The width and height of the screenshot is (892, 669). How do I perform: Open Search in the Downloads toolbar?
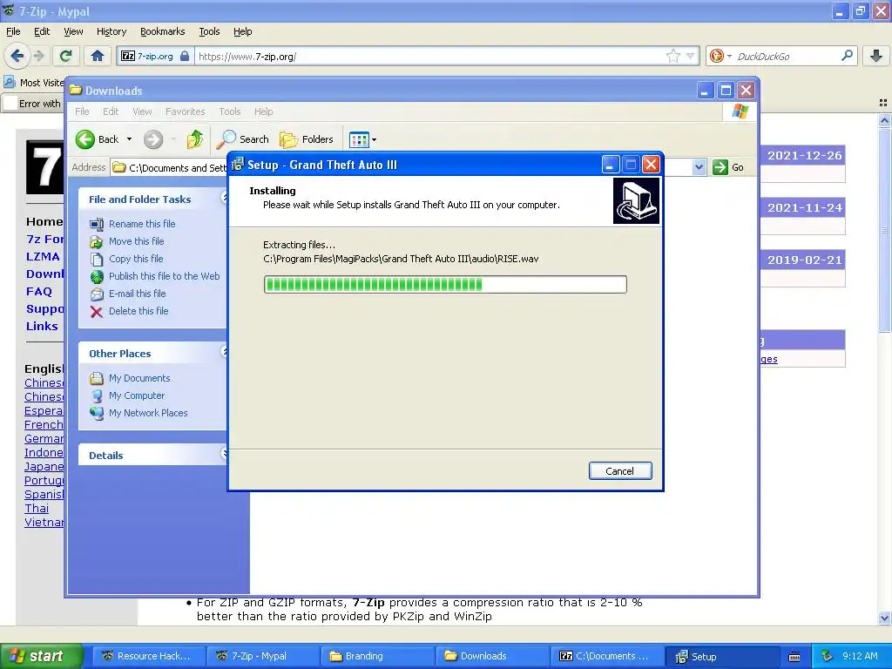tap(243, 139)
